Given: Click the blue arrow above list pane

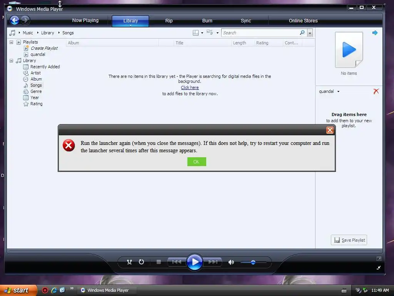Looking at the screenshot, I should pos(375,33).
